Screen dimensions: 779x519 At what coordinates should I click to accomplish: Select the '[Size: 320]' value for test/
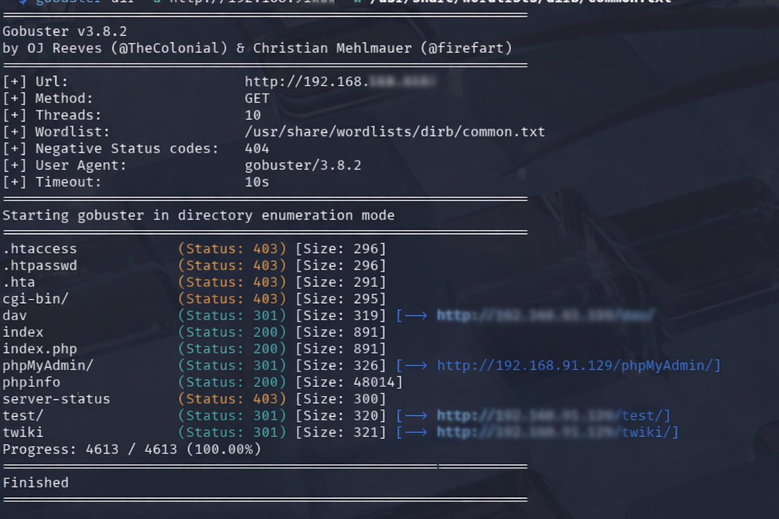tap(341, 416)
